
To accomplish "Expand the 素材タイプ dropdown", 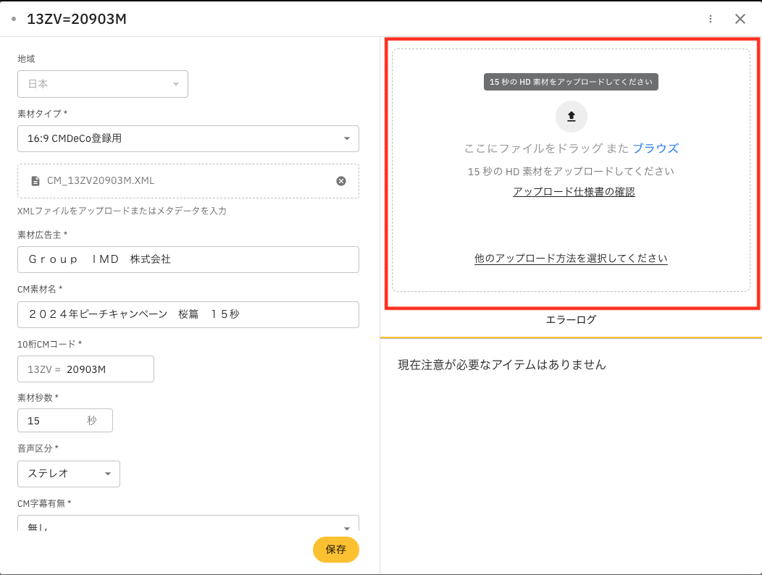I will point(188,138).
